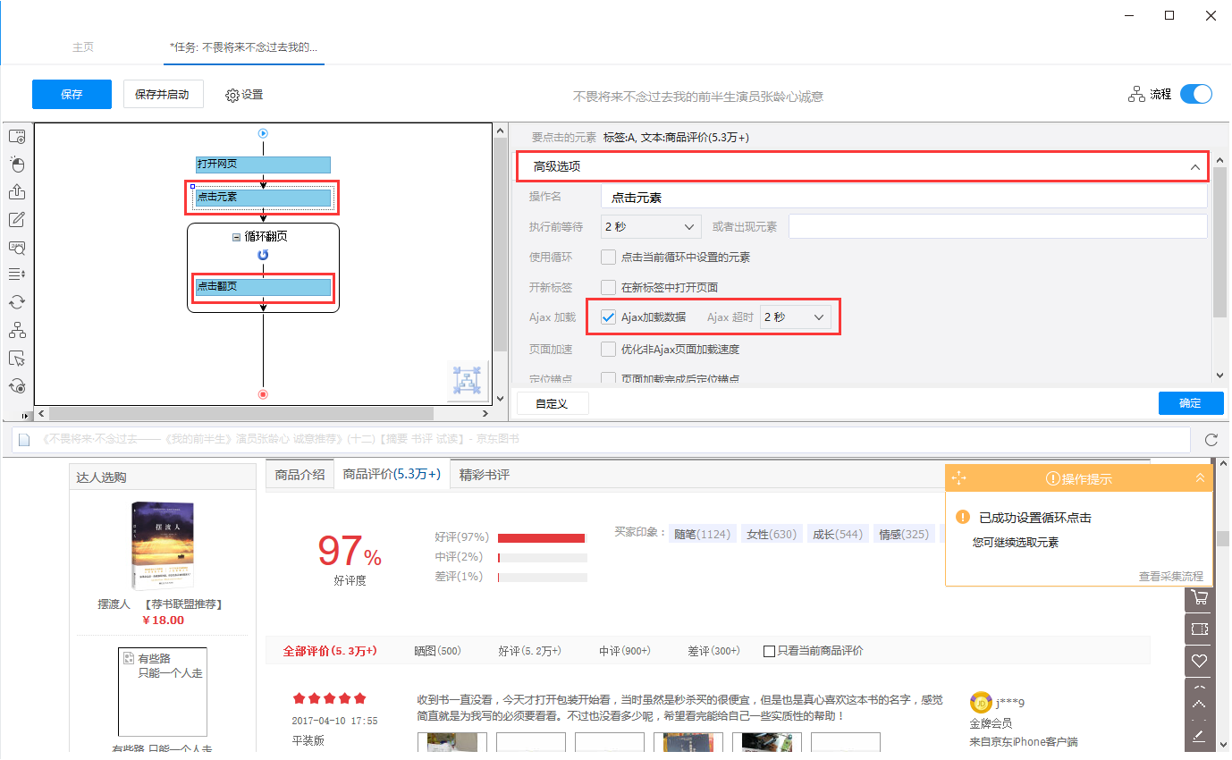Click the extract data upload-arrow icon
The width and height of the screenshot is (1232, 760).
(17, 192)
